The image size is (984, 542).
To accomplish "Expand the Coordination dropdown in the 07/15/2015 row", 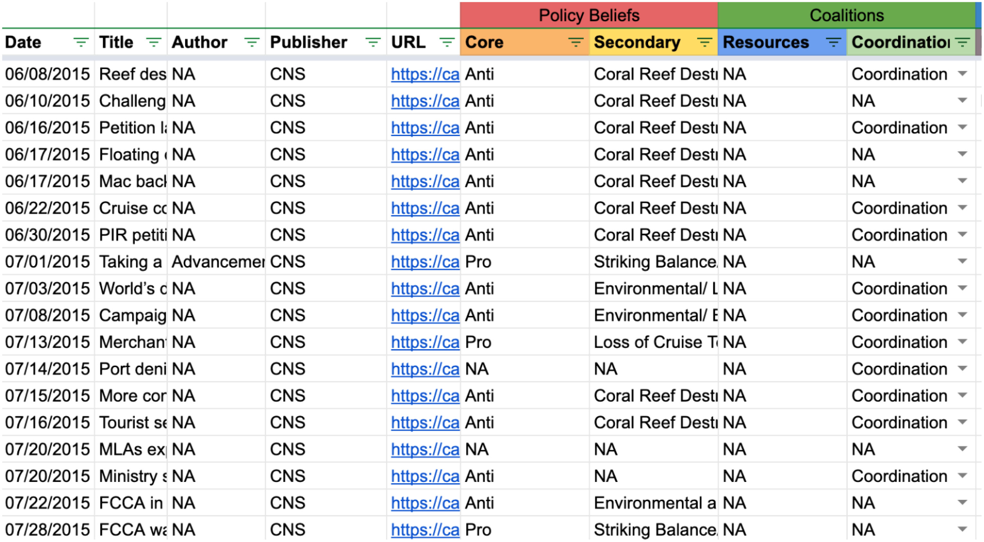I will 962,395.
